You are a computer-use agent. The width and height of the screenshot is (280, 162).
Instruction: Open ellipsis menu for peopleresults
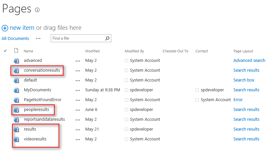pos(78,110)
